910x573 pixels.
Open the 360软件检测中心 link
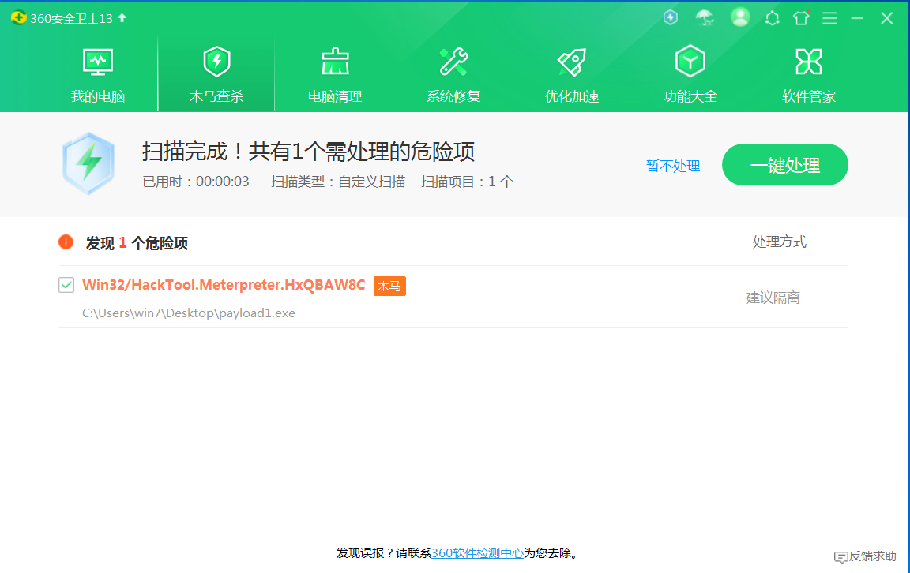tap(477, 553)
